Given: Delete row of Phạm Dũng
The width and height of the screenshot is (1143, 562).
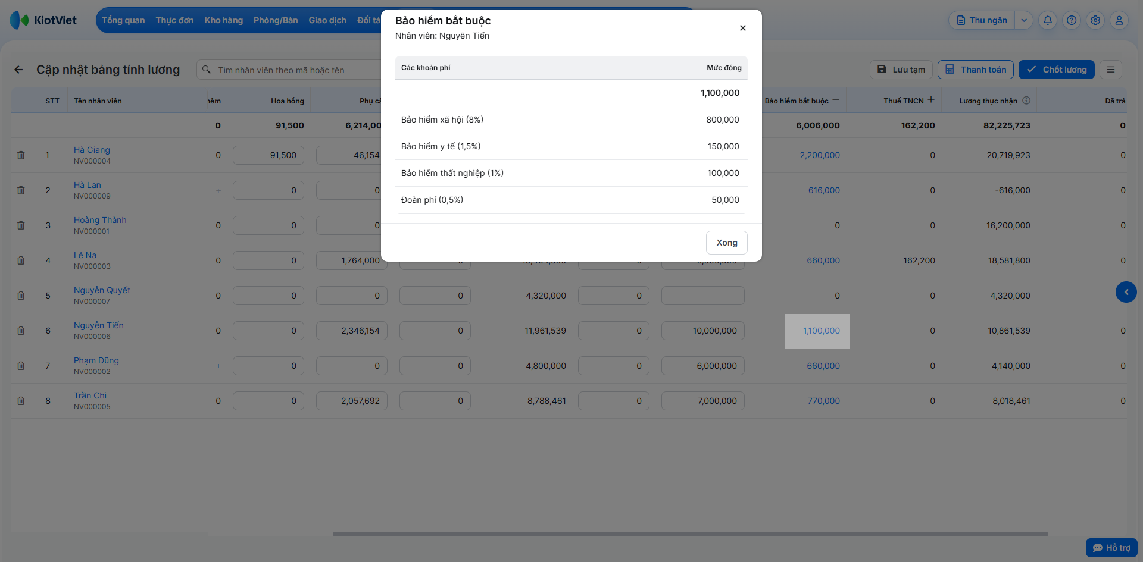Looking at the screenshot, I should (x=21, y=366).
